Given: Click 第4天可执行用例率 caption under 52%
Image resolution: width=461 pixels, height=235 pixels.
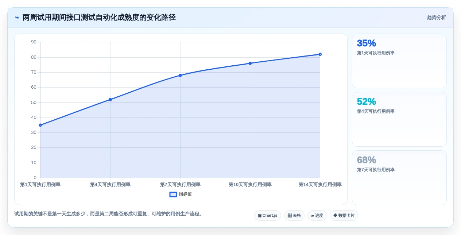Looking at the screenshot, I should click(x=376, y=112).
